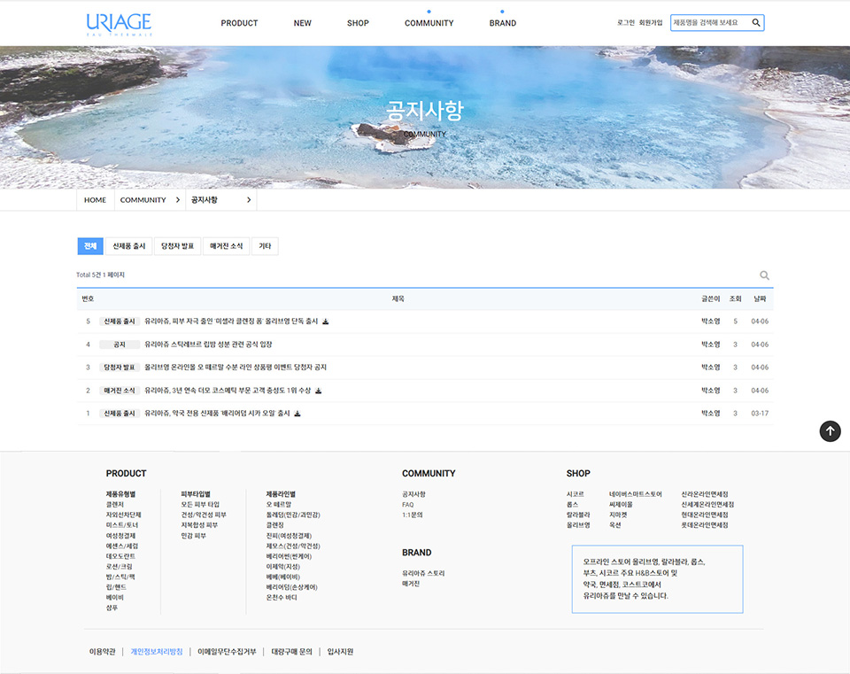This screenshot has width=850, height=674.
Task: Open post 3, the 올리브영 event winners notice
Action: pyautogui.click(x=236, y=367)
